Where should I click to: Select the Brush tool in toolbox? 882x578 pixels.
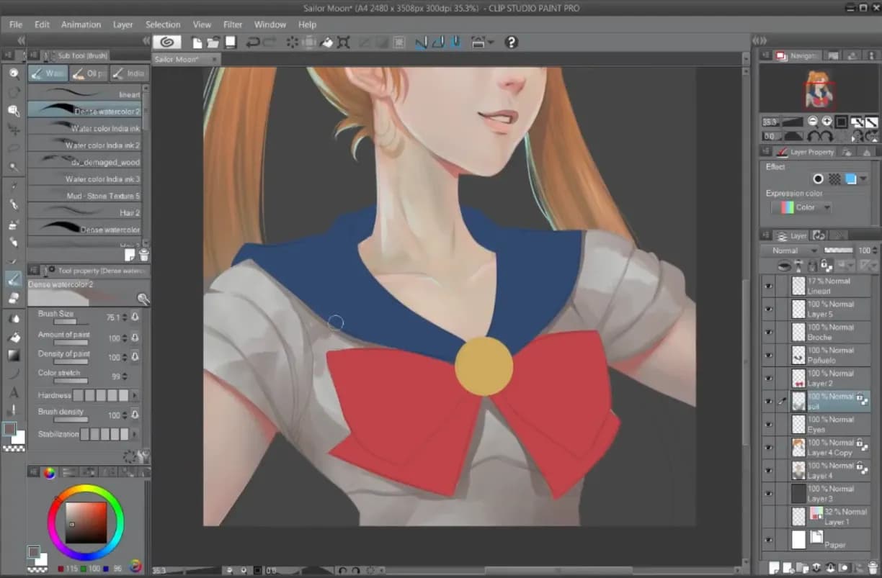point(14,279)
